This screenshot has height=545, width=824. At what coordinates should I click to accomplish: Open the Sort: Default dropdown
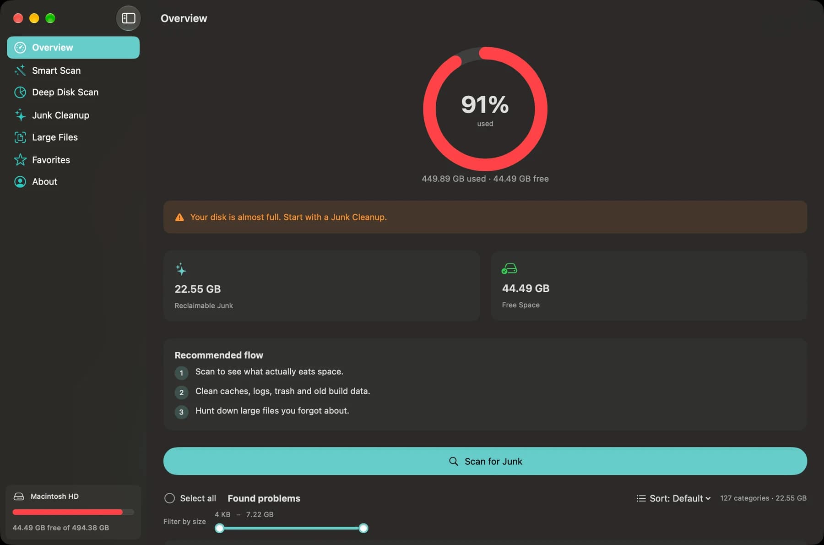pos(673,498)
